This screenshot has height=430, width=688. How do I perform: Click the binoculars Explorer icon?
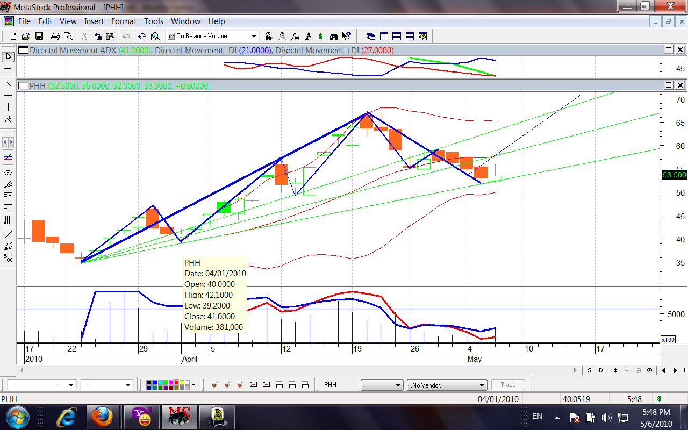[x=334, y=36]
